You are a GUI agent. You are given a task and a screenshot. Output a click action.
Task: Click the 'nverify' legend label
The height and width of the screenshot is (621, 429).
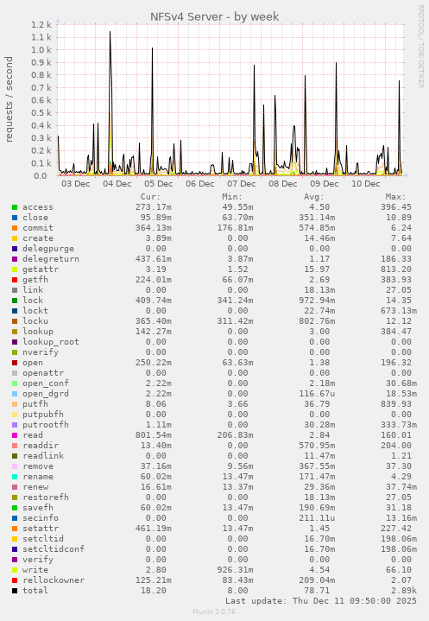41,352
